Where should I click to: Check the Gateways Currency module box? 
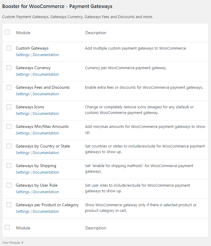point(9,68)
